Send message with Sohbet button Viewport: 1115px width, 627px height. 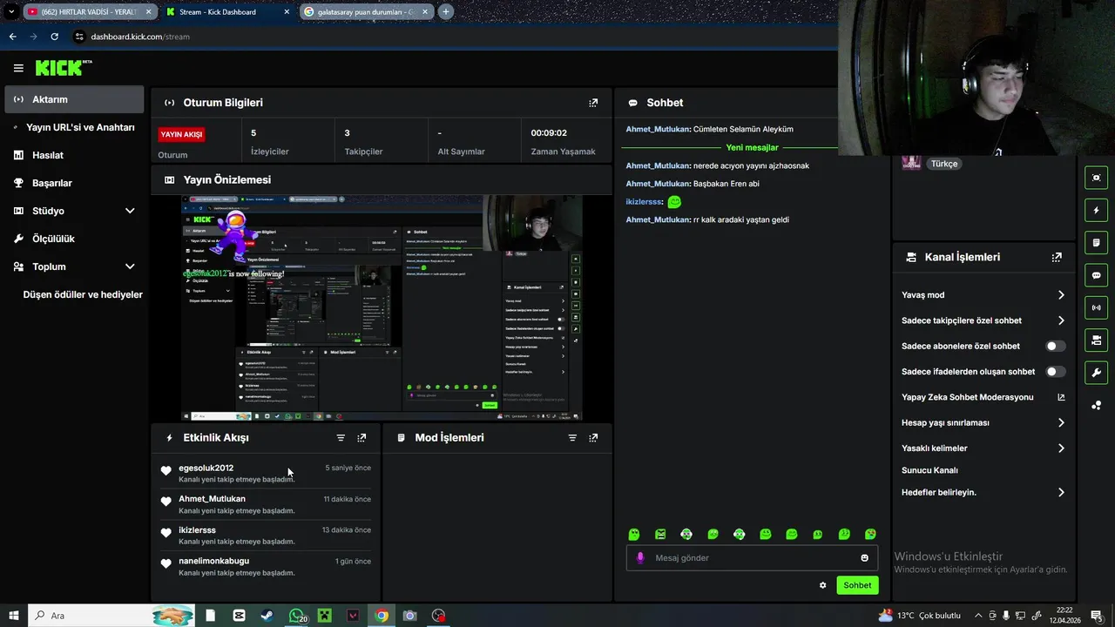857,585
